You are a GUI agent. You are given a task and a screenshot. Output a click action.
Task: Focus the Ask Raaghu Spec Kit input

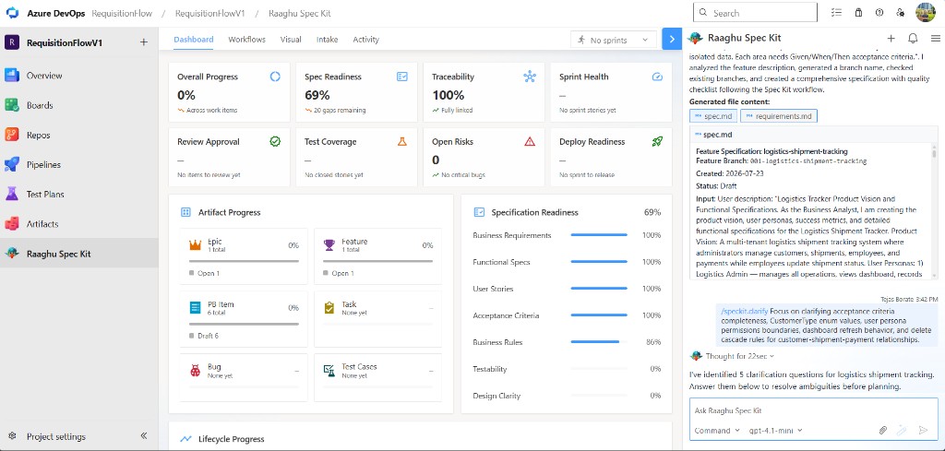click(x=814, y=410)
